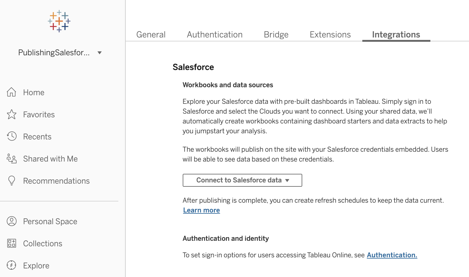The height and width of the screenshot is (277, 469).
Task: Select the Integrations tab
Action: [x=396, y=35]
